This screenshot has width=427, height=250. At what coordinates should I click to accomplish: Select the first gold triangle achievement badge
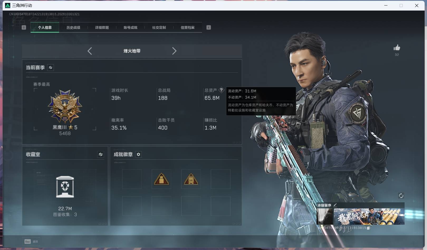(161, 179)
